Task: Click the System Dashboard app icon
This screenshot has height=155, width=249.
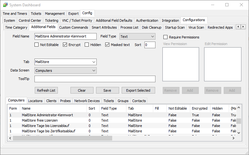Action: point(5,5)
